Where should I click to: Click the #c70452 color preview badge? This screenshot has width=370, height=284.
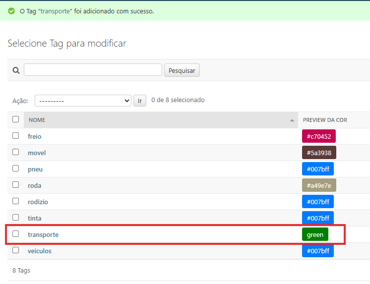pos(319,136)
